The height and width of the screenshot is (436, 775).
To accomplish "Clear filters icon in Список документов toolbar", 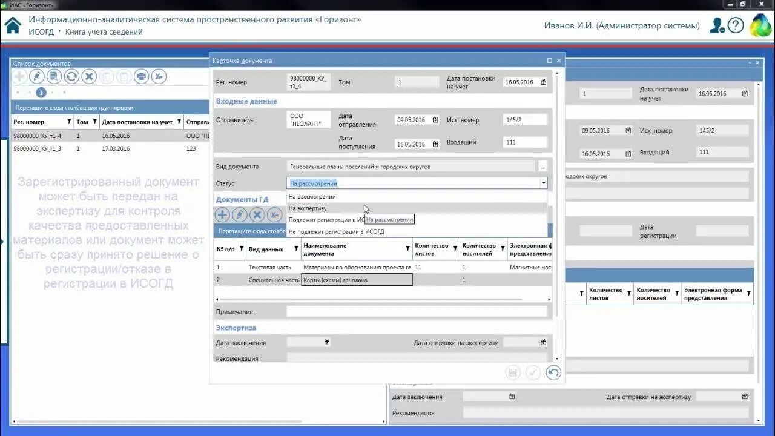I will pyautogui.click(x=159, y=76).
